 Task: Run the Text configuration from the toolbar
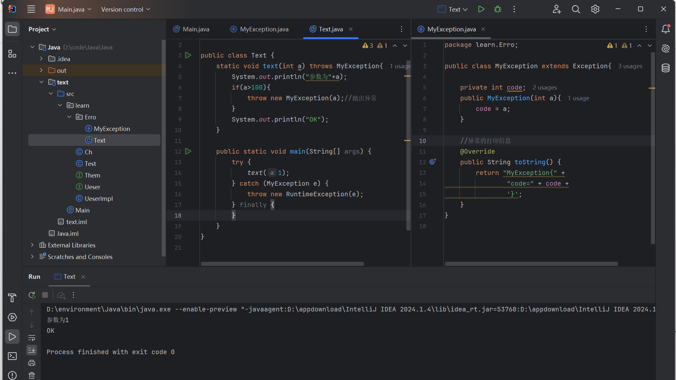tap(481, 9)
